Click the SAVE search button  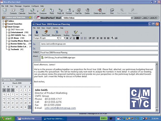click(145, 18)
